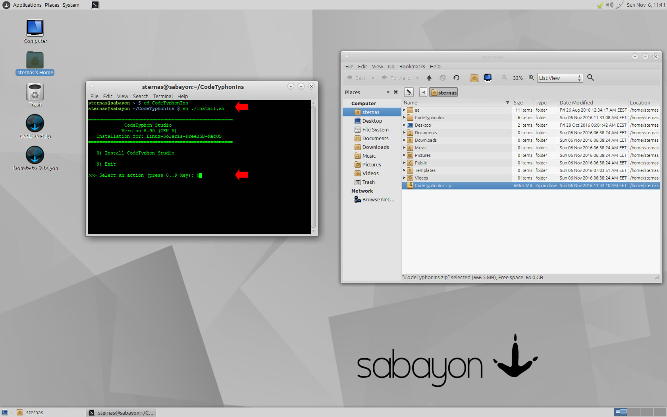Image resolution: width=667 pixels, height=417 pixels.
Task: Select the Pictures folder row
Action: click(x=531, y=155)
